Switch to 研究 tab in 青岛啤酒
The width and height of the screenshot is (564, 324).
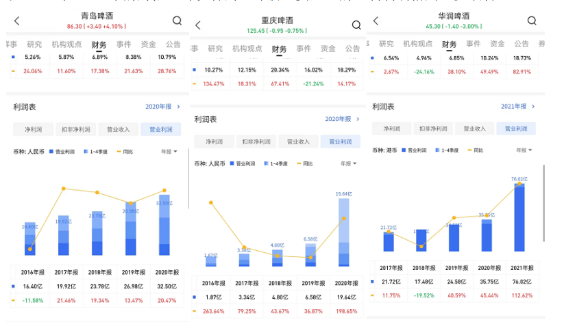[34, 44]
